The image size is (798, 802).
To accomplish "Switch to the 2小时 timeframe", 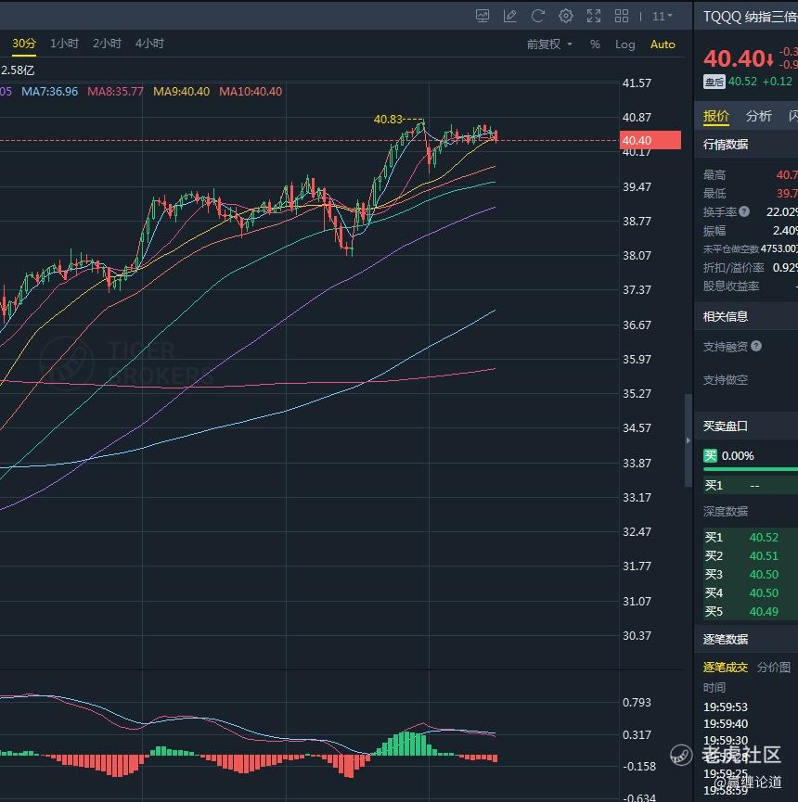I will pos(107,44).
